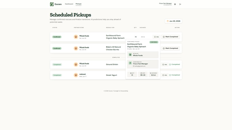The height and width of the screenshot is (130, 232).
Task: Click Ground Sirloin item text
Action: coord(112,65)
